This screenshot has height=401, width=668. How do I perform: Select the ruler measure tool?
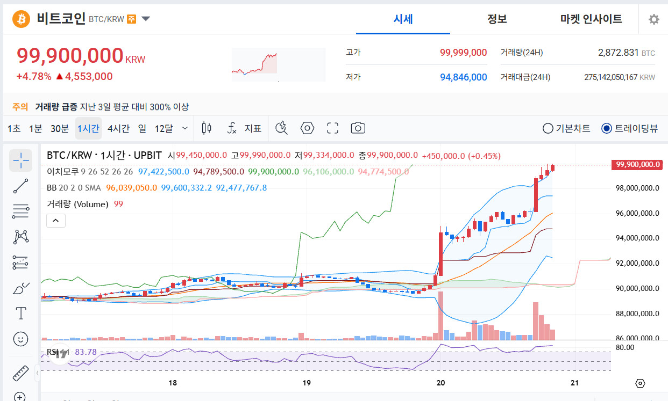(20, 373)
